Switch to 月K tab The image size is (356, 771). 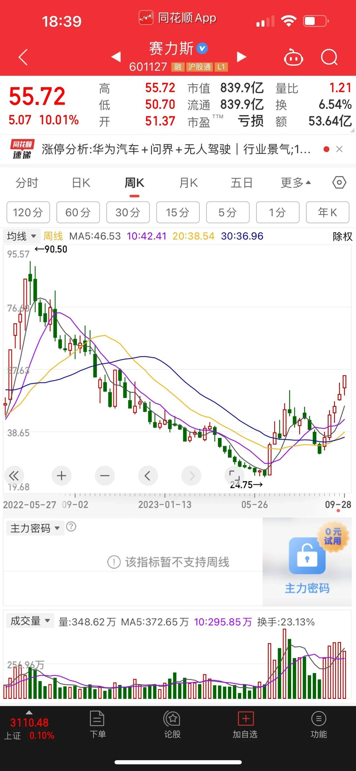[188, 182]
